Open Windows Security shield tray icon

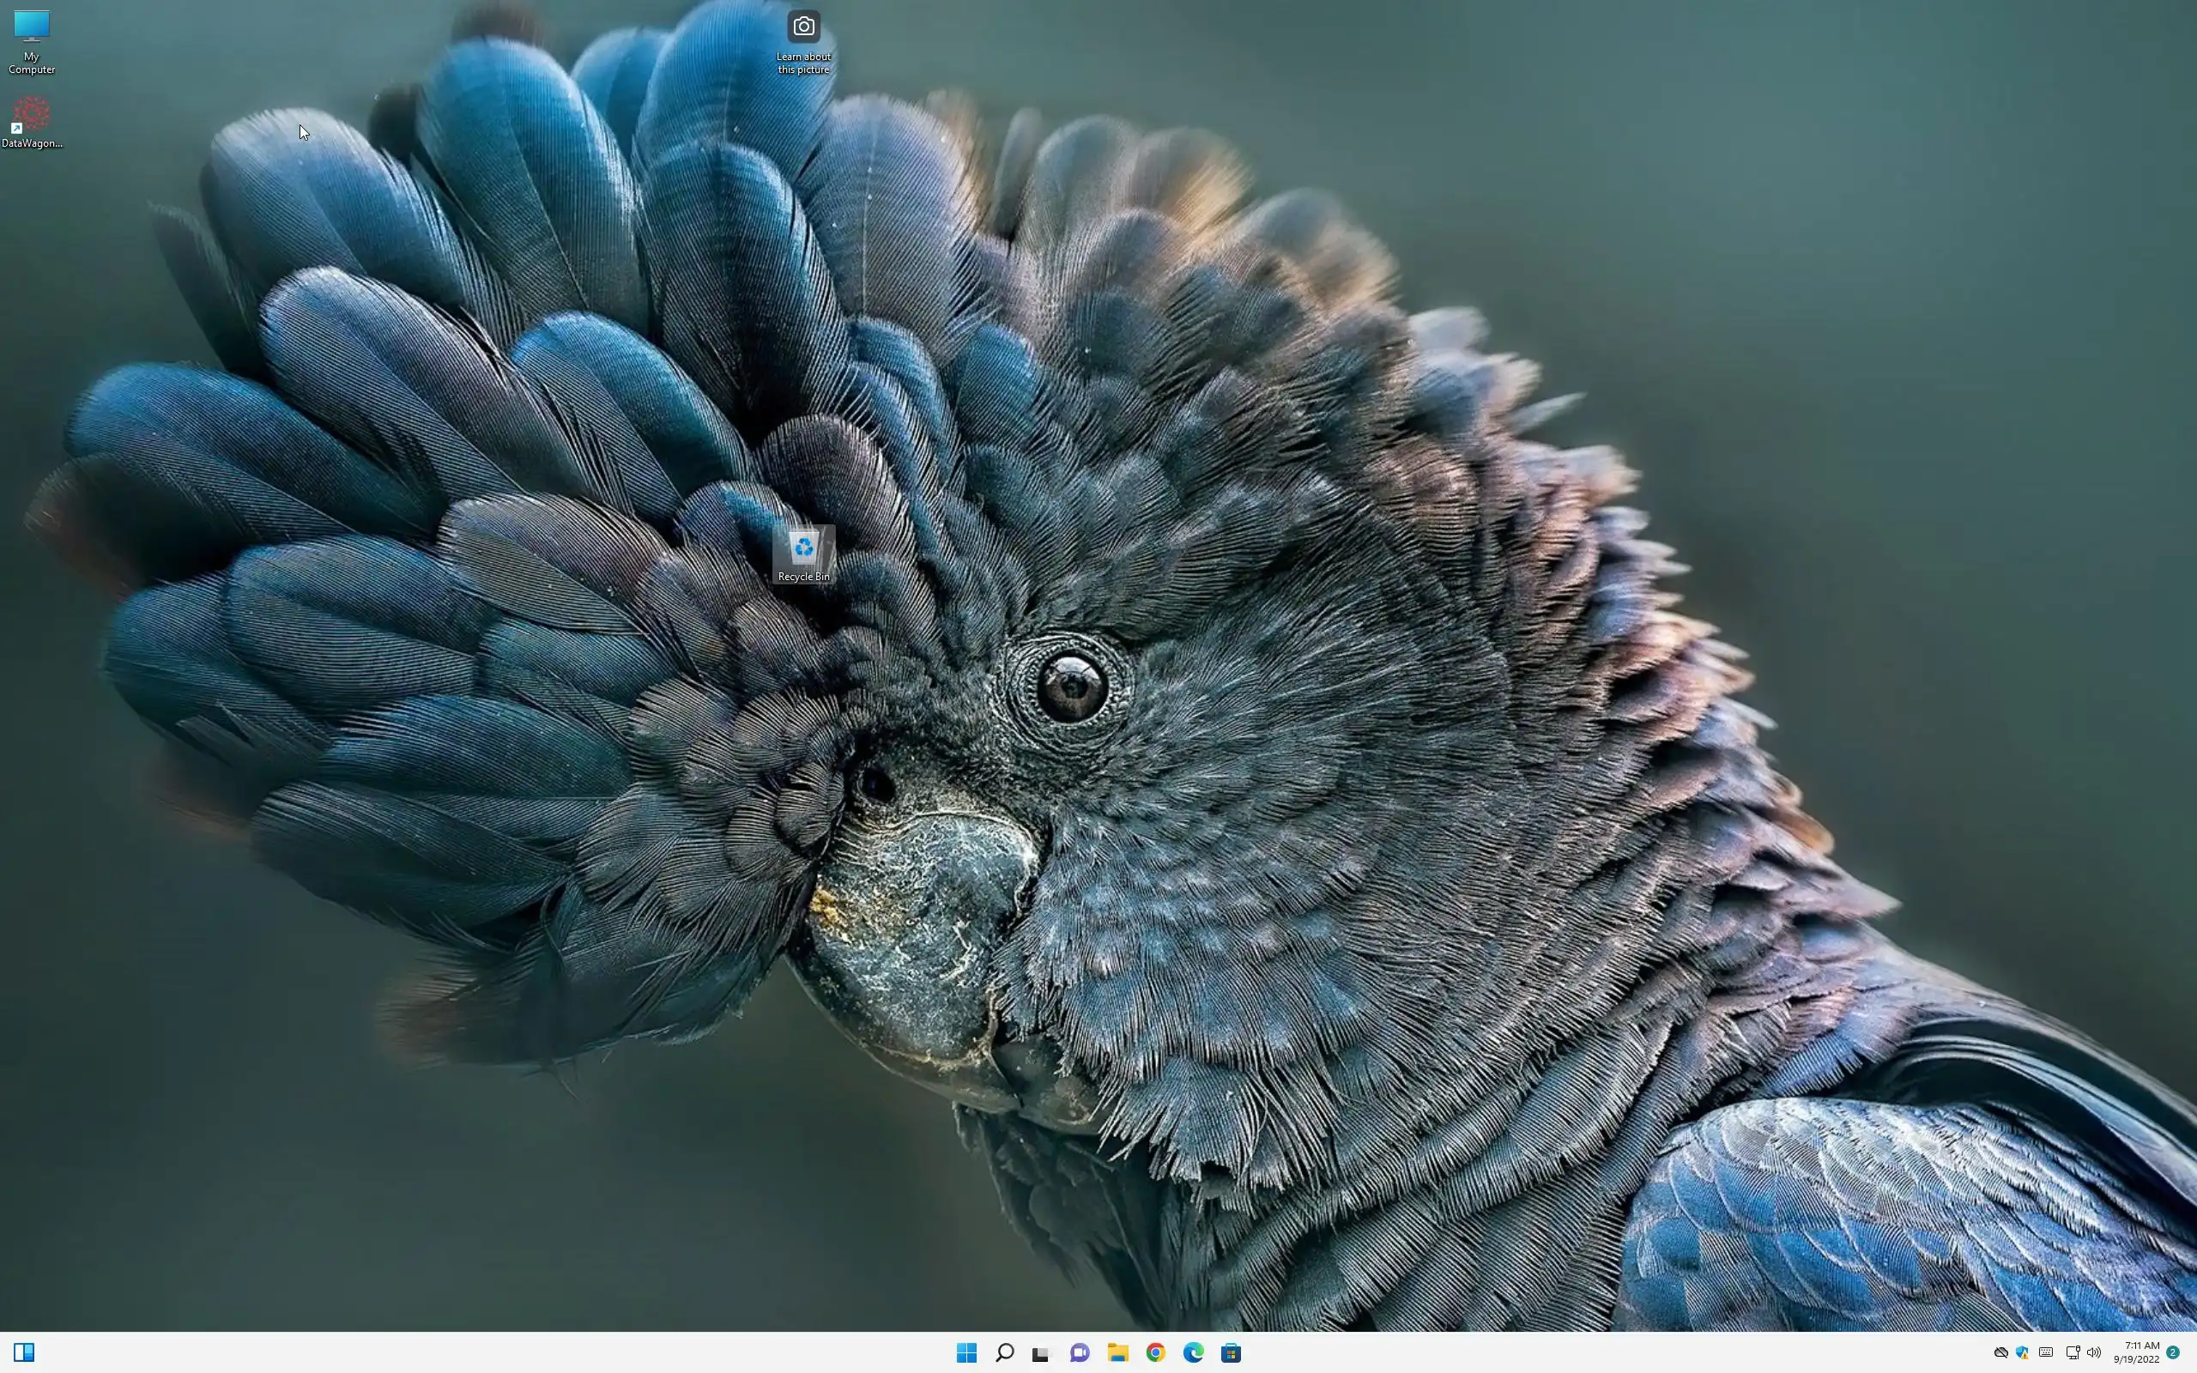pyautogui.click(x=2023, y=1352)
